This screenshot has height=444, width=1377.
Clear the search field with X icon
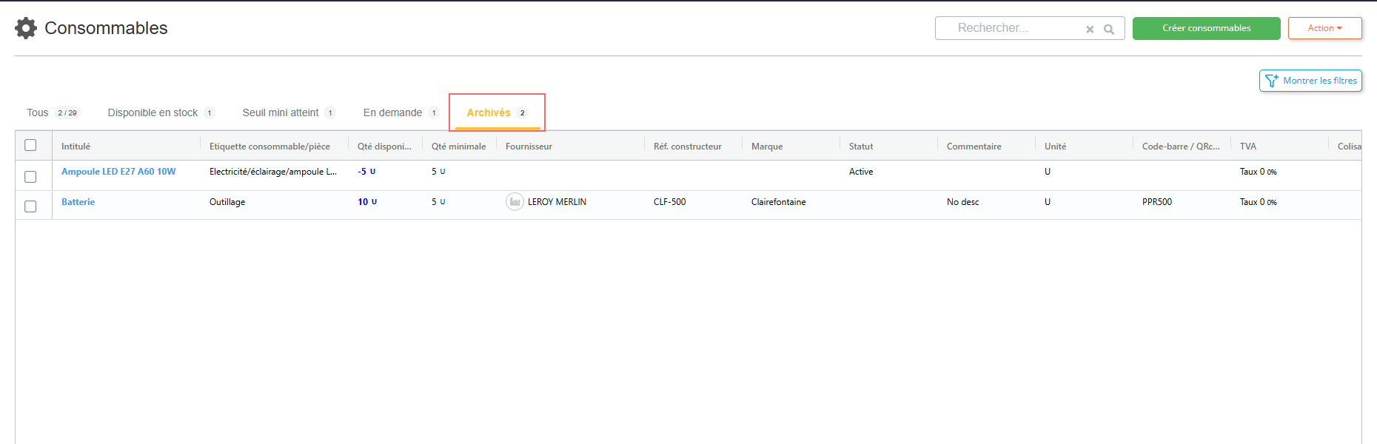[1090, 30]
